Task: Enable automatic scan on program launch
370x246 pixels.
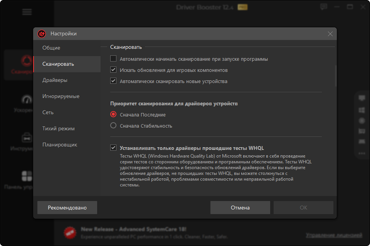Action: pos(113,59)
